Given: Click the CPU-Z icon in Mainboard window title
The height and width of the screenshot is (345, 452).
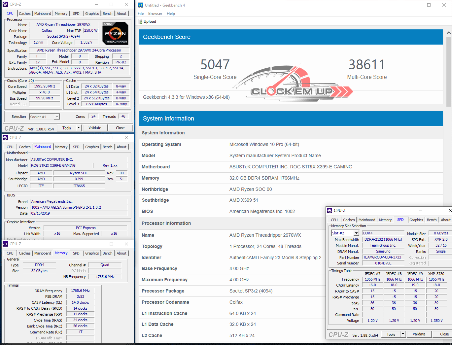Looking at the screenshot, I should pos(5,138).
